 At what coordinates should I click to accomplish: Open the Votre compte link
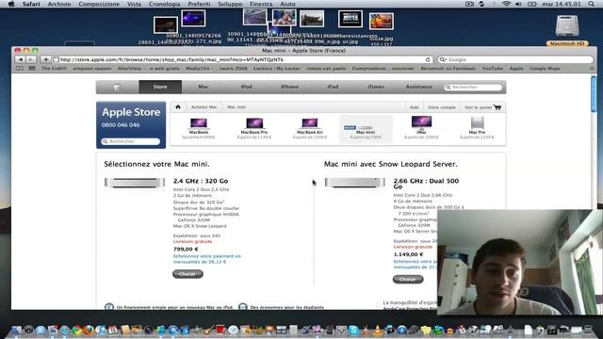[x=442, y=107]
